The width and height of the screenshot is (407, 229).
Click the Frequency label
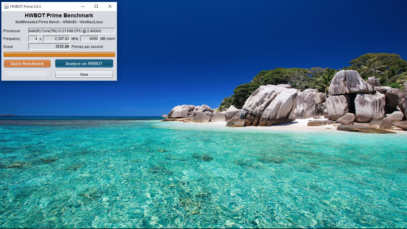pos(12,38)
